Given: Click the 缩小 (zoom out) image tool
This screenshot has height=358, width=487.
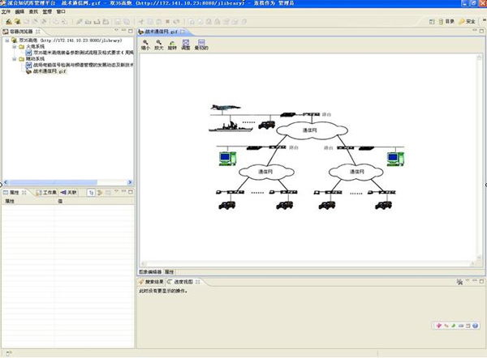Looking at the screenshot, I should pos(145,44).
